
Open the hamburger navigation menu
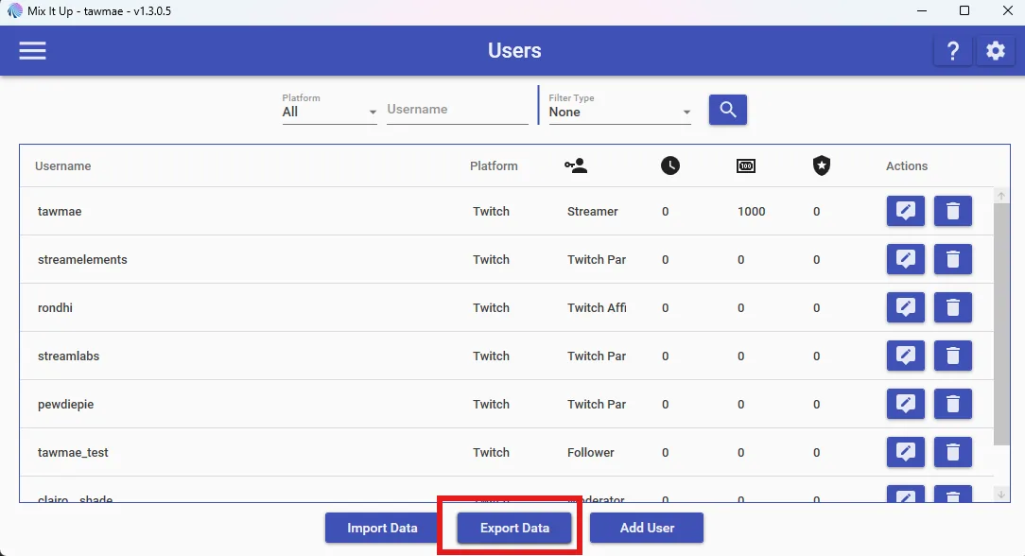tap(32, 50)
